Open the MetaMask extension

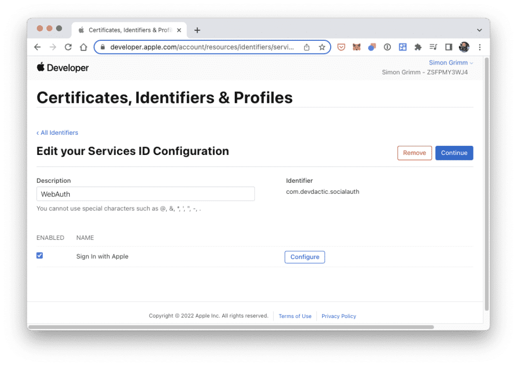(356, 46)
